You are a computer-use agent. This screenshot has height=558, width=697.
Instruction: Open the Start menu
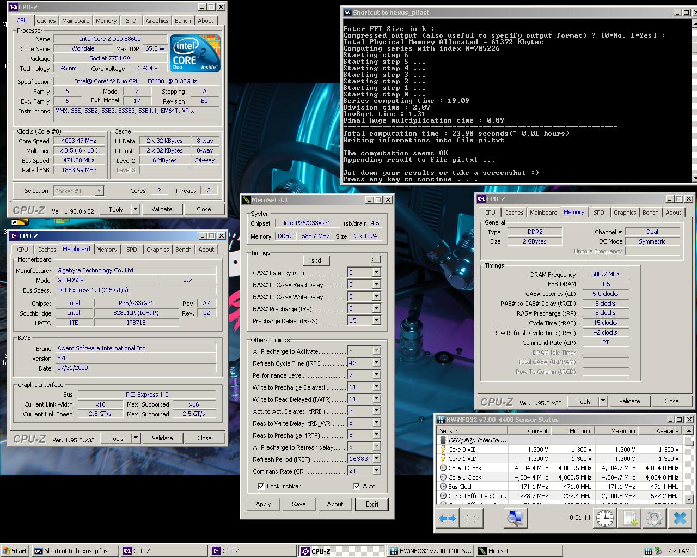[15, 551]
